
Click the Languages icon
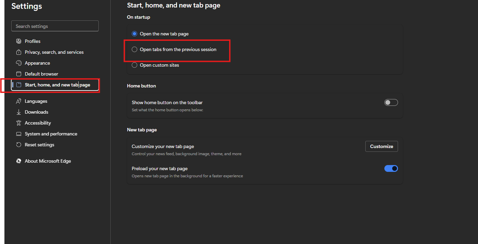click(x=19, y=101)
